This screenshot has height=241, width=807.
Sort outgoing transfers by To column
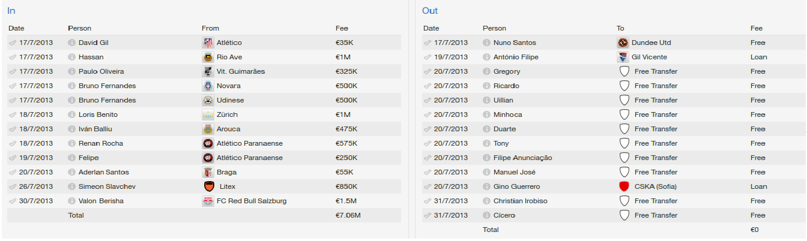point(620,28)
